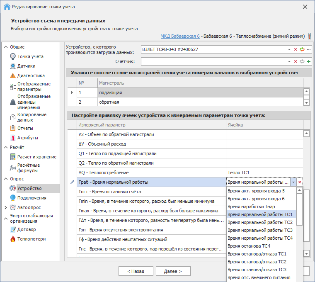Clear device field with red X icon
Viewport: 315px width, 282px height.
click(x=296, y=49)
